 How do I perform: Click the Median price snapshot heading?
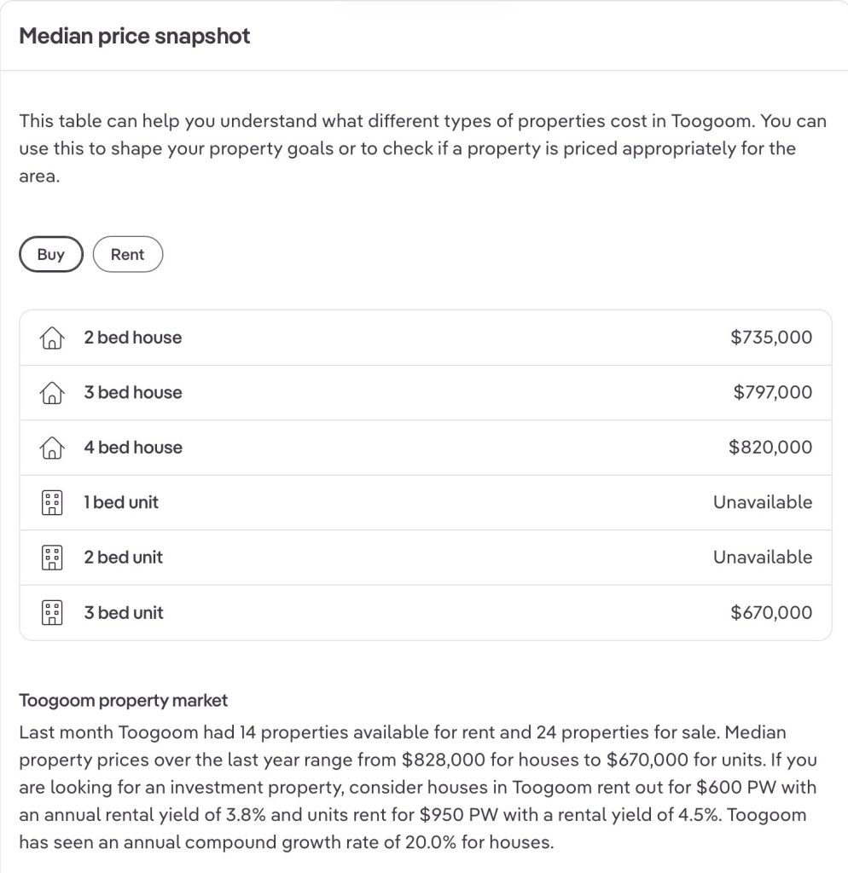tap(135, 37)
